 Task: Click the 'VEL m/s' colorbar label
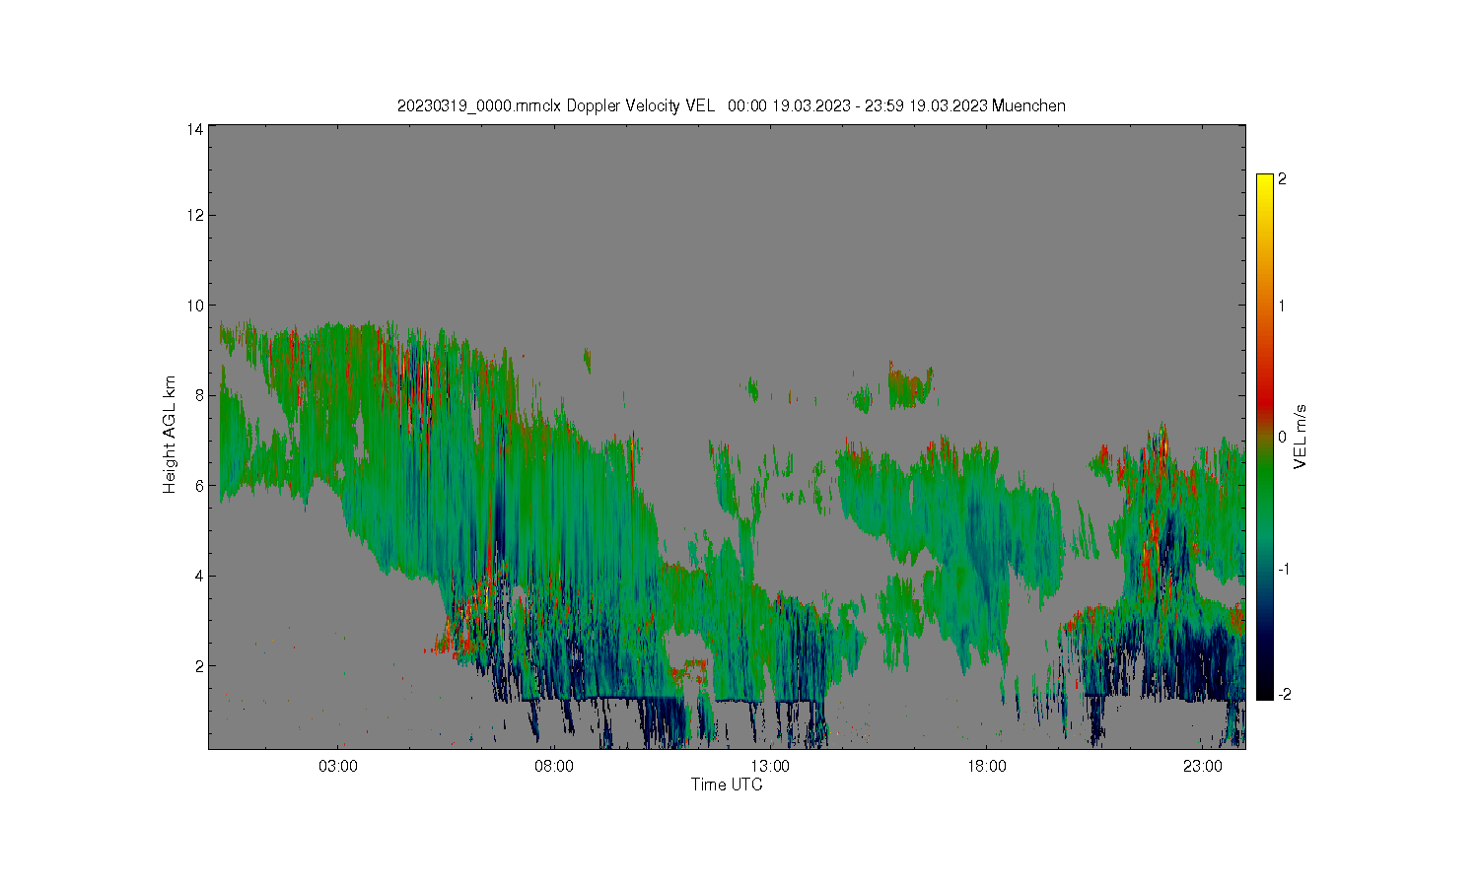coord(1301,437)
